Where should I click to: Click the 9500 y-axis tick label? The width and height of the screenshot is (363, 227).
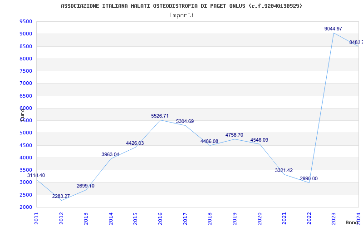point(26,21)
